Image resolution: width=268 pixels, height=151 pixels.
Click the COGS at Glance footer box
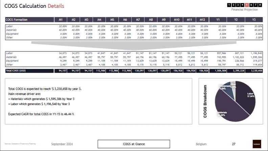[x=134, y=144]
